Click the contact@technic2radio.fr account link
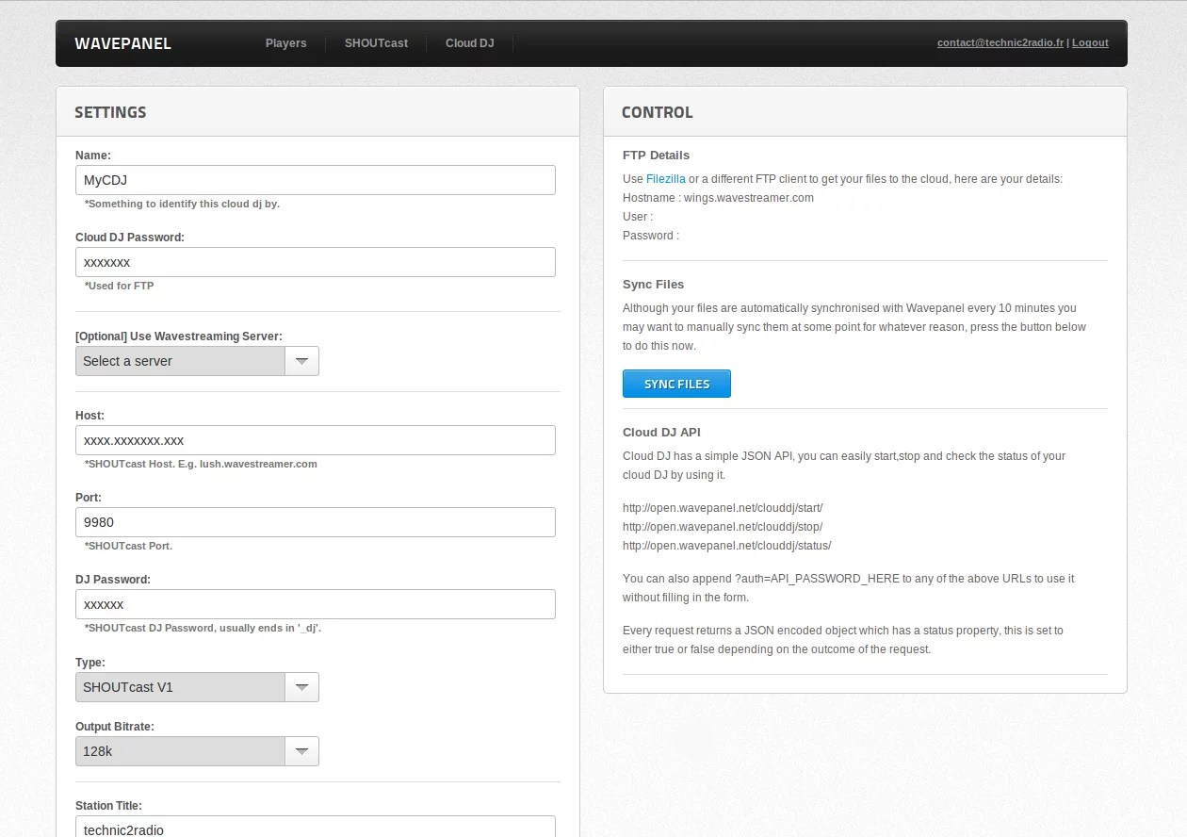This screenshot has width=1187, height=837. [x=1000, y=43]
